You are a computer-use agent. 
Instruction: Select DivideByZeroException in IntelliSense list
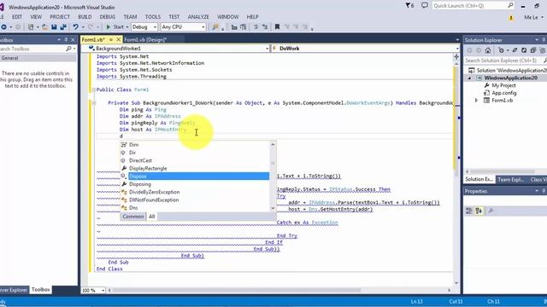154,192
